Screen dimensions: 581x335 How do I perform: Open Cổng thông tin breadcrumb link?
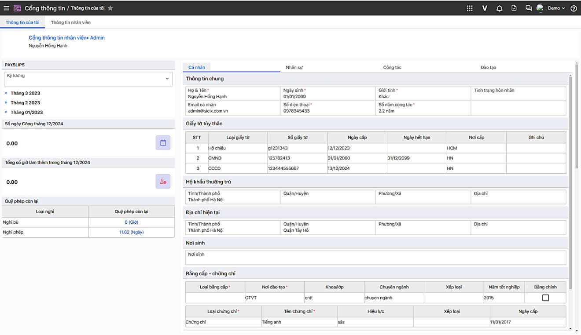(x=44, y=8)
